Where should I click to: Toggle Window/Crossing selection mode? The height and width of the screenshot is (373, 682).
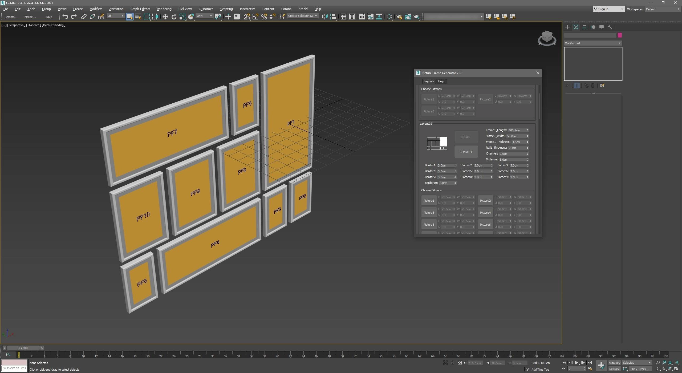pyautogui.click(x=155, y=17)
